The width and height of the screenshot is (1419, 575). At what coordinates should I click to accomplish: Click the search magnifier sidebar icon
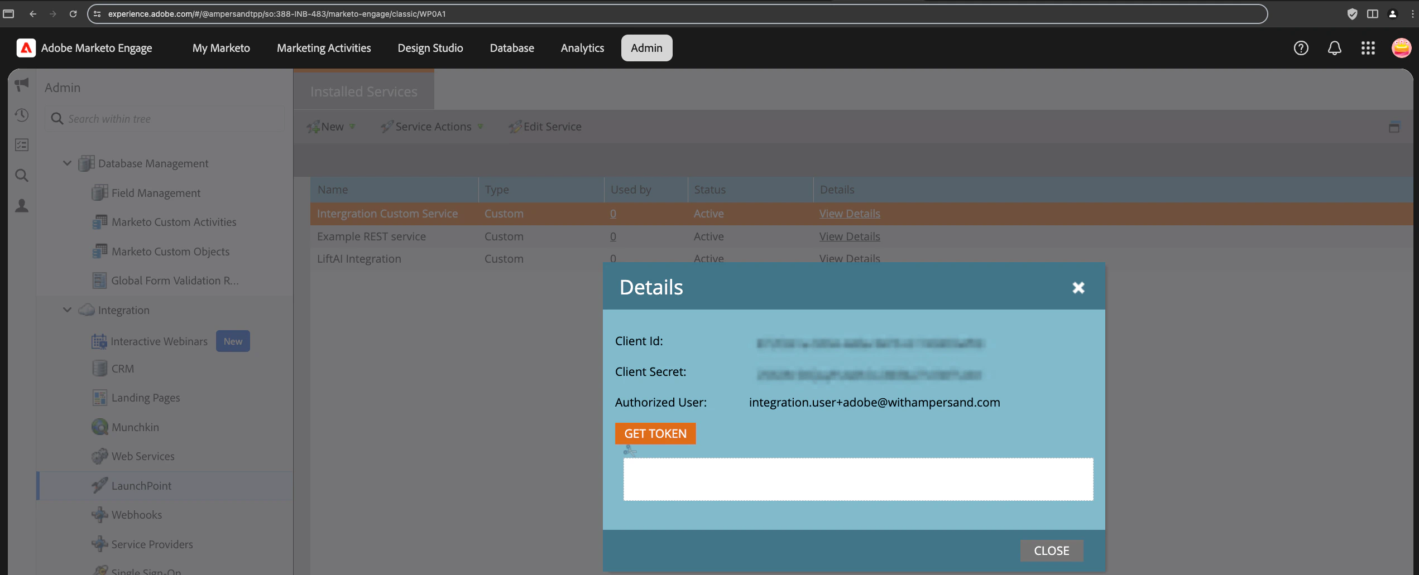(x=22, y=176)
